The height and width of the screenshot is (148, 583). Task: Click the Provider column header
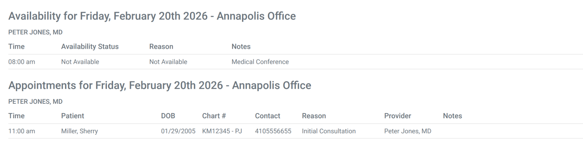coord(397,116)
